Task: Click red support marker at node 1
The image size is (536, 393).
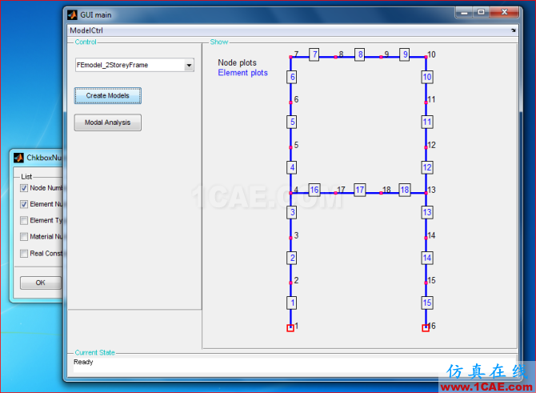Action: 290,328
